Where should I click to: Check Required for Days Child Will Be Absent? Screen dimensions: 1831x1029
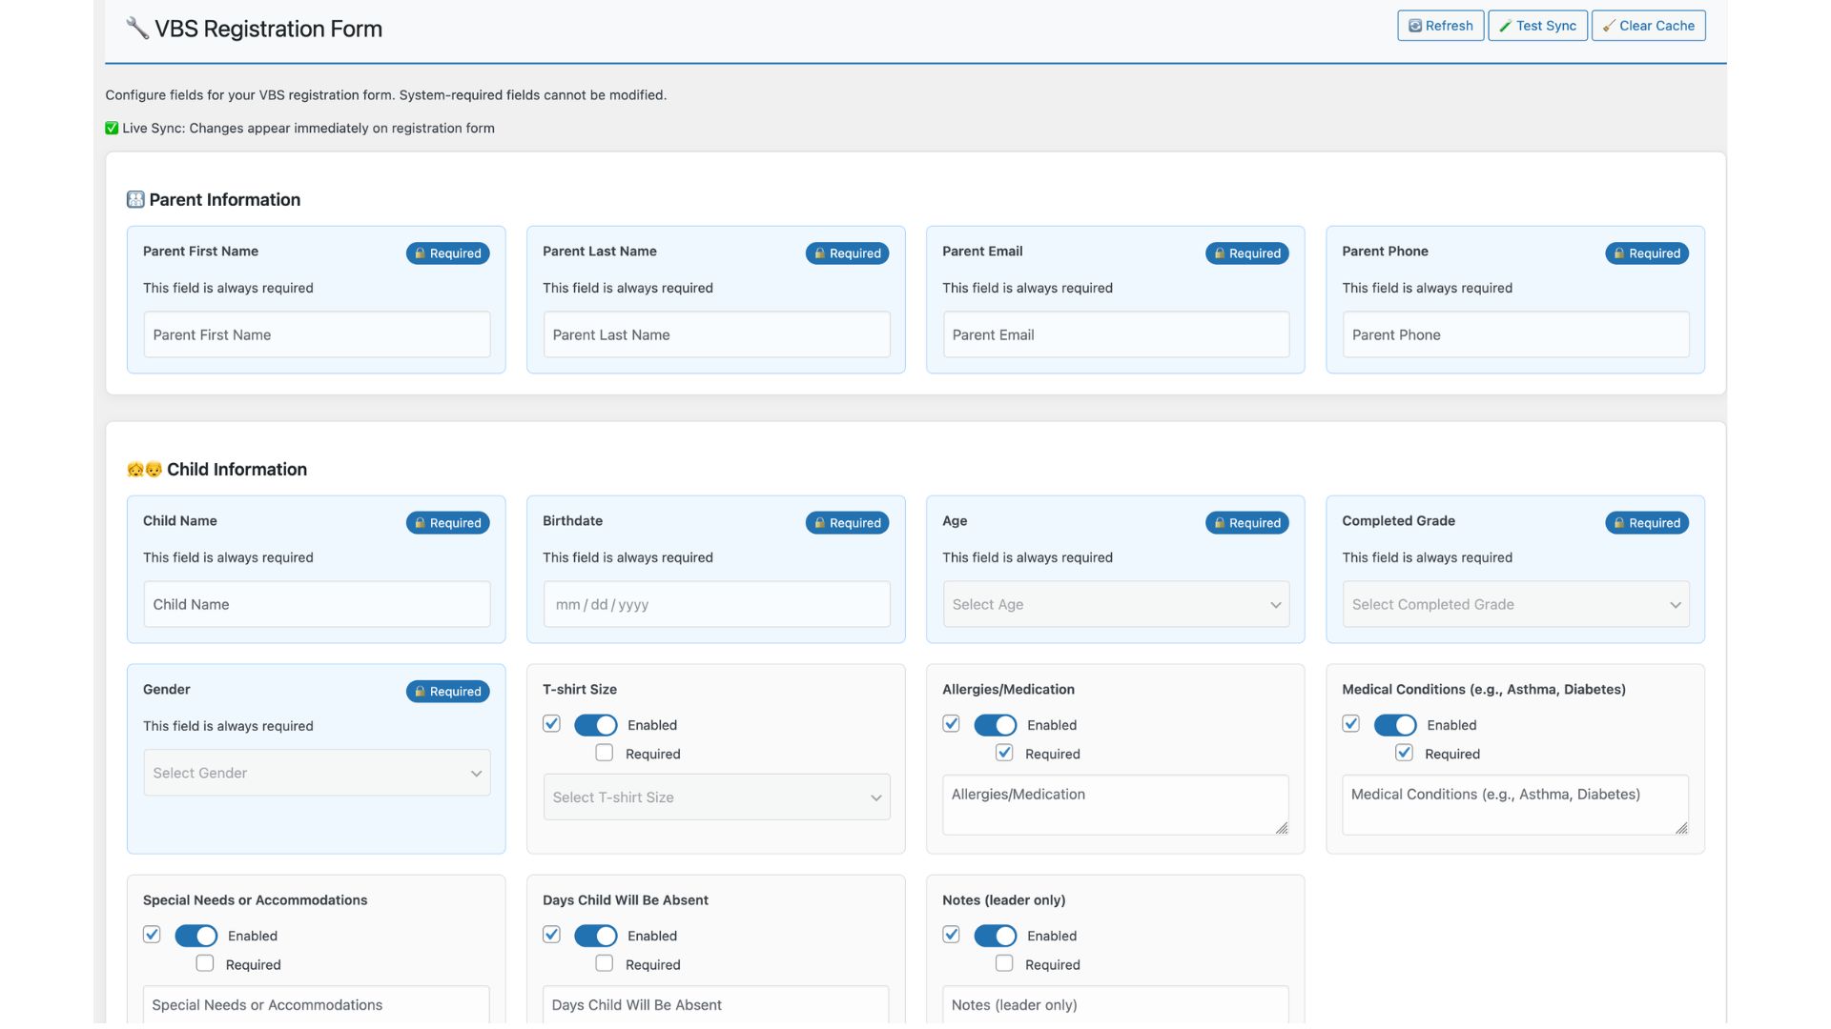pos(605,963)
